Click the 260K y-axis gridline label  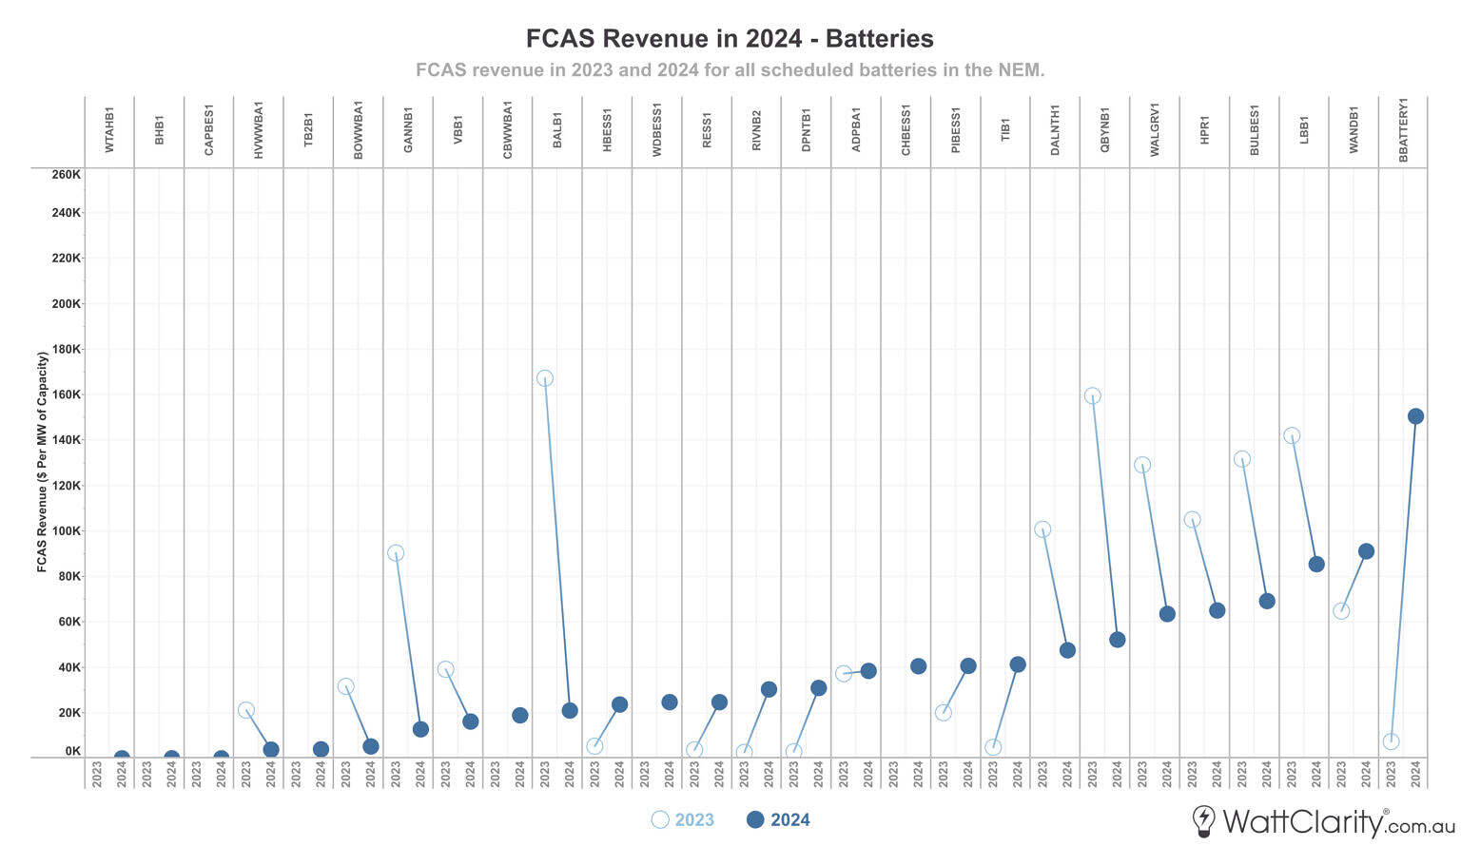click(x=67, y=174)
